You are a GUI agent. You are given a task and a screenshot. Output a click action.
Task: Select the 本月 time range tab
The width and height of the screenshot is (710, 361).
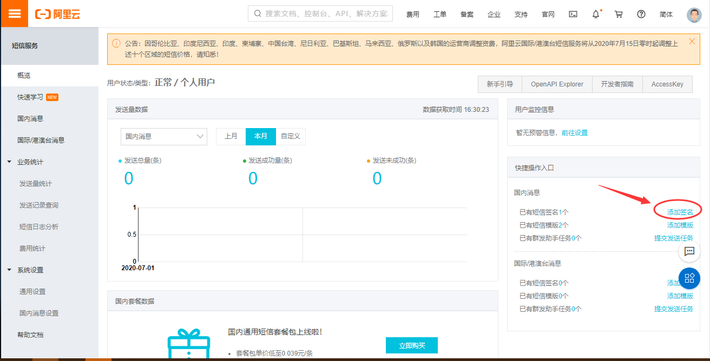pyautogui.click(x=261, y=136)
